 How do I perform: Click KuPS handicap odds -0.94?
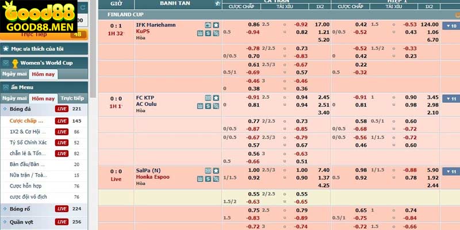coord(253,32)
